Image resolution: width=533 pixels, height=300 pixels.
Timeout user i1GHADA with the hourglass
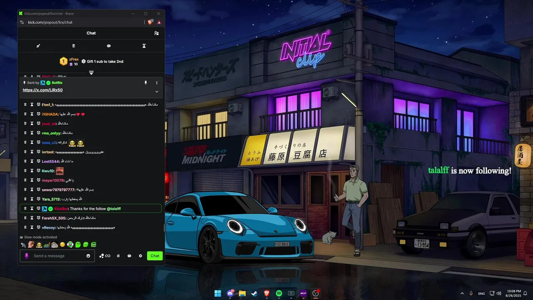click(32, 114)
